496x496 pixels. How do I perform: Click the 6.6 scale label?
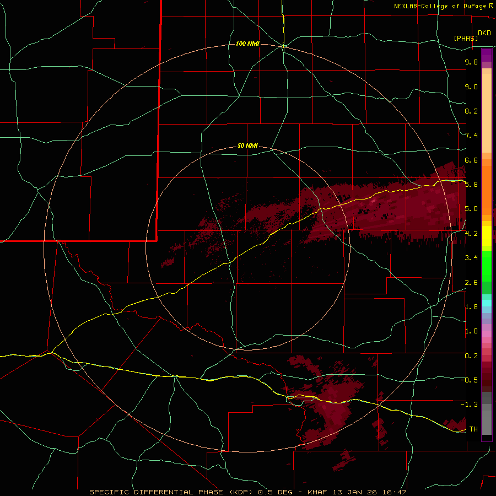coord(471,160)
